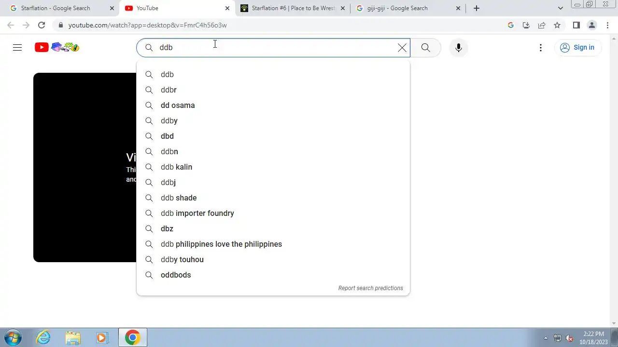Click page scrollbar down arrow
The image size is (618, 347).
click(614, 323)
